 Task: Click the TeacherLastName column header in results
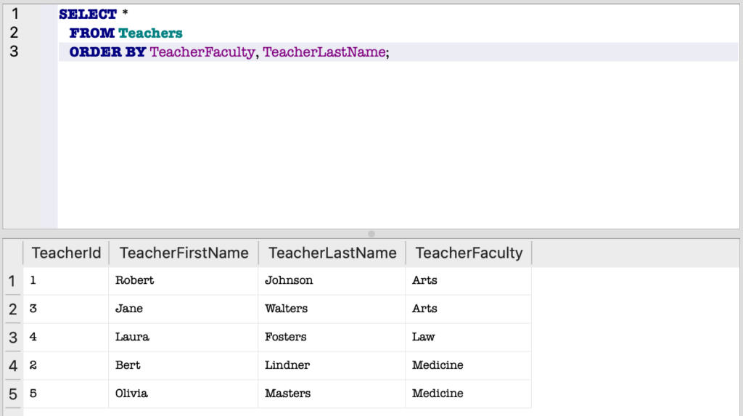click(x=332, y=253)
